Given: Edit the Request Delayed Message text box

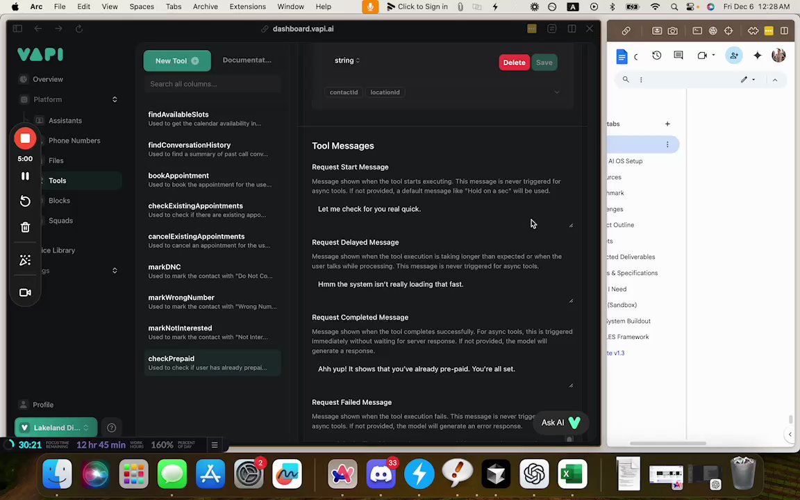Looking at the screenshot, I should tap(443, 290).
